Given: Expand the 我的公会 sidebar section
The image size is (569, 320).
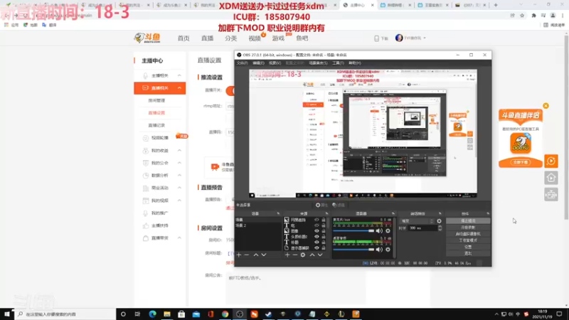Looking at the screenshot, I should click(179, 163).
